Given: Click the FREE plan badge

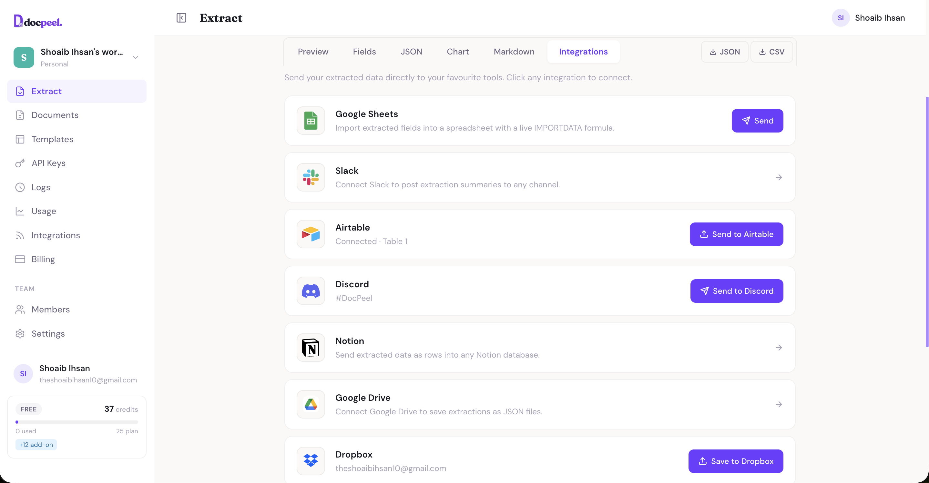Looking at the screenshot, I should 28,409.
